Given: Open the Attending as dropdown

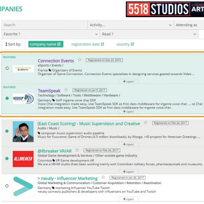Looking at the screenshot, I should [x=189, y=25].
